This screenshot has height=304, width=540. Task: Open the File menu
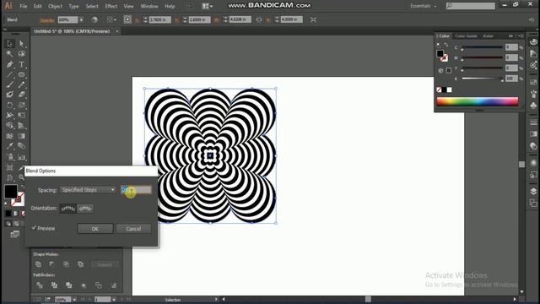coord(23,6)
